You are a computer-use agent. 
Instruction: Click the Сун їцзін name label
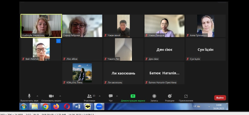coord(195,59)
